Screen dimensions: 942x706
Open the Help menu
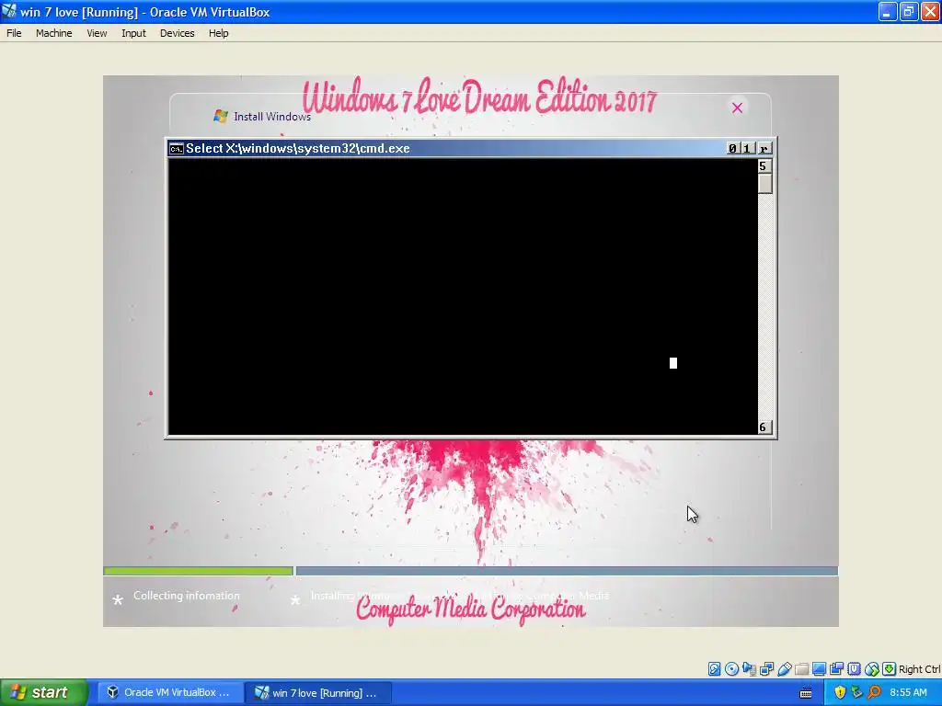[x=219, y=33]
